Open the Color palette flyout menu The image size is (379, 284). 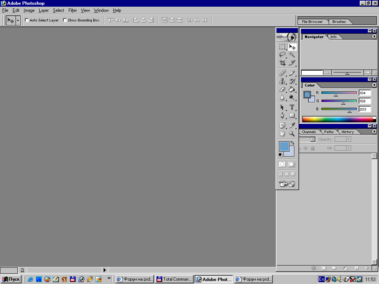click(374, 85)
